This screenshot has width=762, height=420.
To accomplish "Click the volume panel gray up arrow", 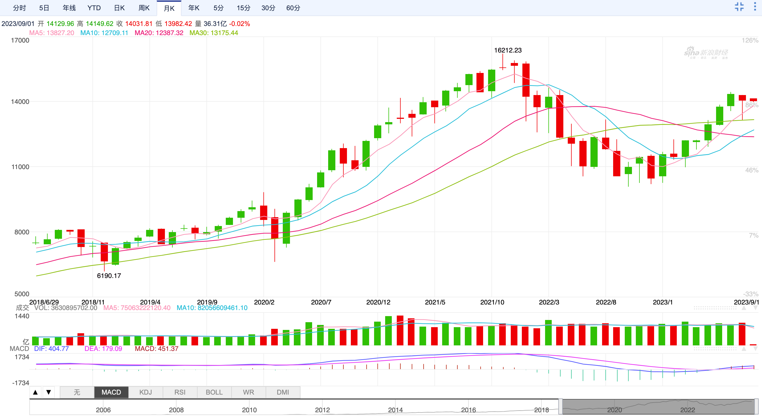I will coord(744,308).
